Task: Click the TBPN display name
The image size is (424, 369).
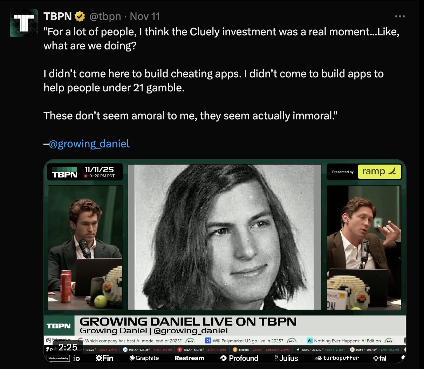Action: point(57,16)
